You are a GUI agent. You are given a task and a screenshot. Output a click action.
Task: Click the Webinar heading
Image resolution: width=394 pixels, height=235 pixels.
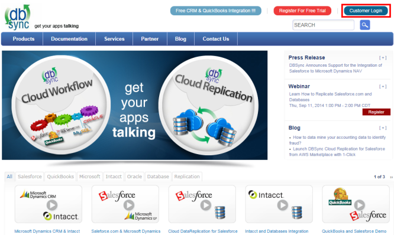(299, 86)
